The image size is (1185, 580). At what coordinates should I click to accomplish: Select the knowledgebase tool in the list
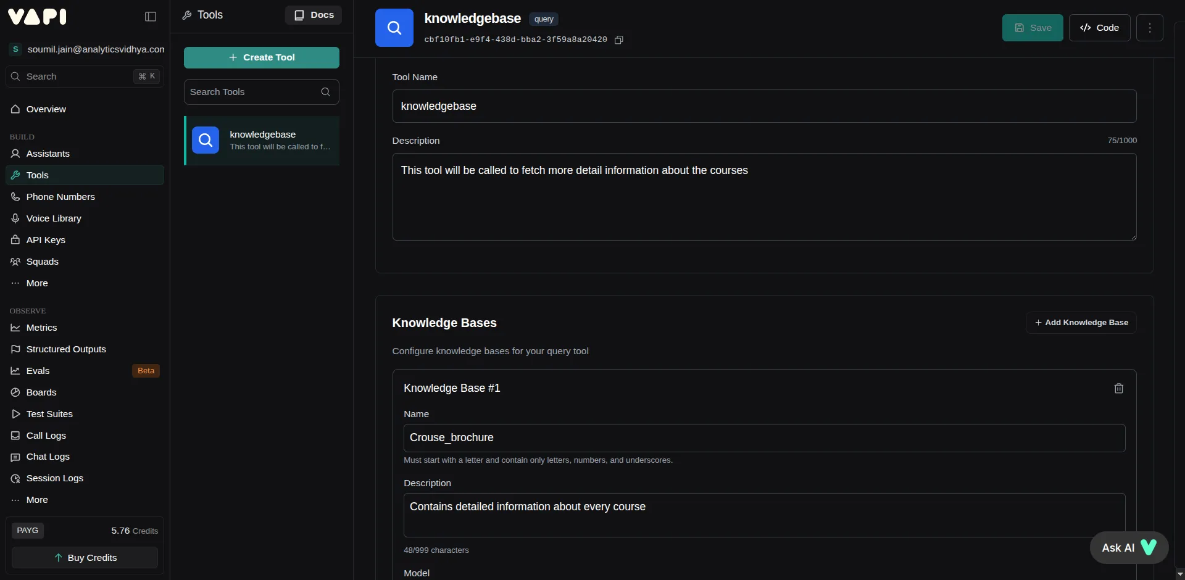(x=262, y=141)
